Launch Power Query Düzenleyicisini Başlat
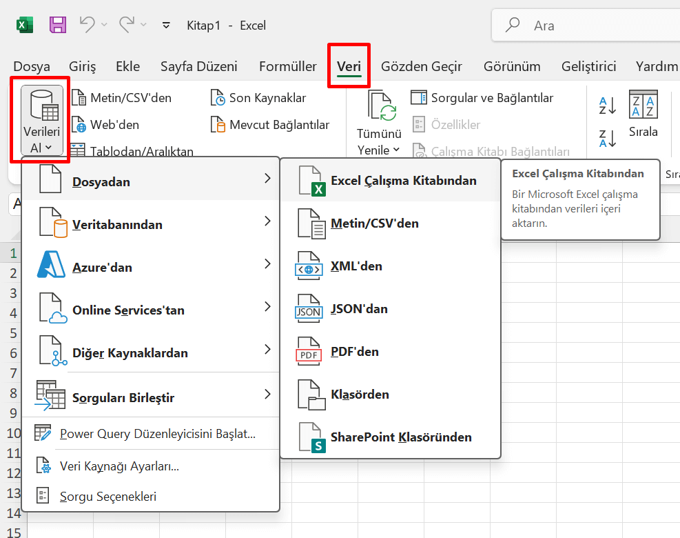 point(150,434)
